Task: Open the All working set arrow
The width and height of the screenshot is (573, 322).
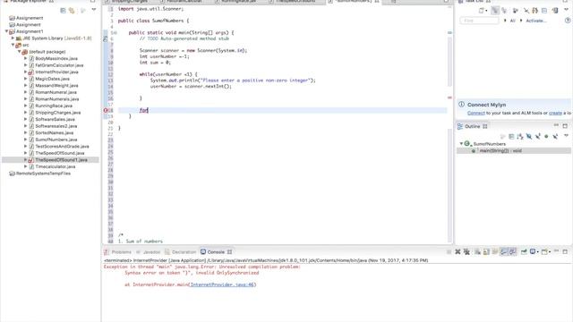Action: tap(505, 21)
